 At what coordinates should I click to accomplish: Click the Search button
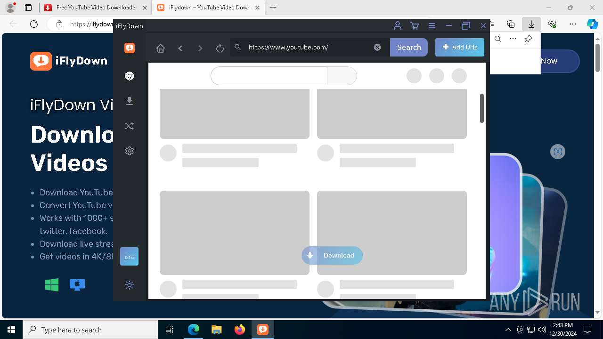(x=409, y=47)
